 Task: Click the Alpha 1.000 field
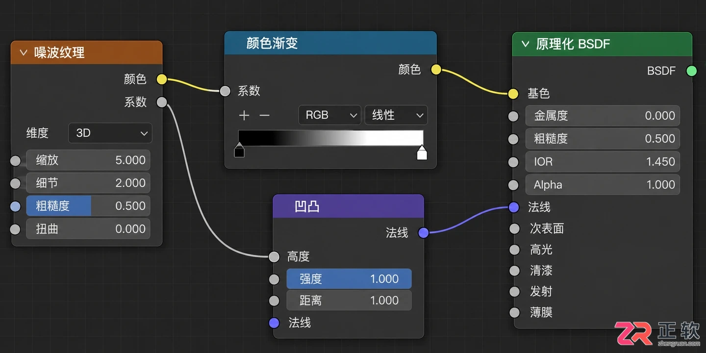(603, 185)
